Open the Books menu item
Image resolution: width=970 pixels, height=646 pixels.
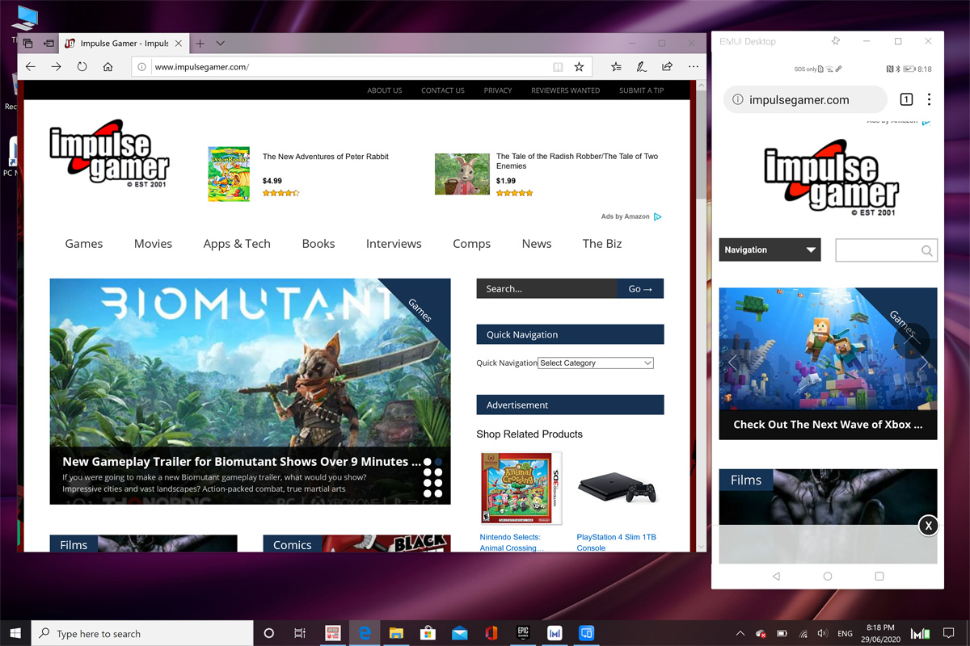318,243
